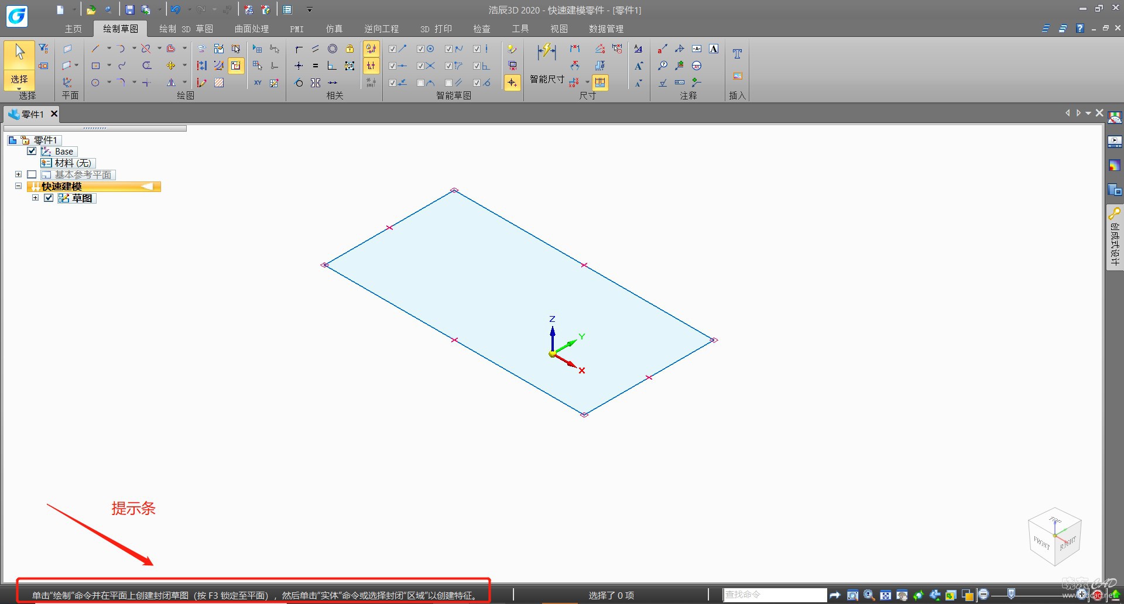
Task: Enable the 基本参考平面 checkbox
Action: [x=32, y=174]
